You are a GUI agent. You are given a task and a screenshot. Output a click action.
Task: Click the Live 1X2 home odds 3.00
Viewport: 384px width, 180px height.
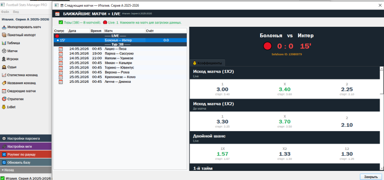point(222,90)
